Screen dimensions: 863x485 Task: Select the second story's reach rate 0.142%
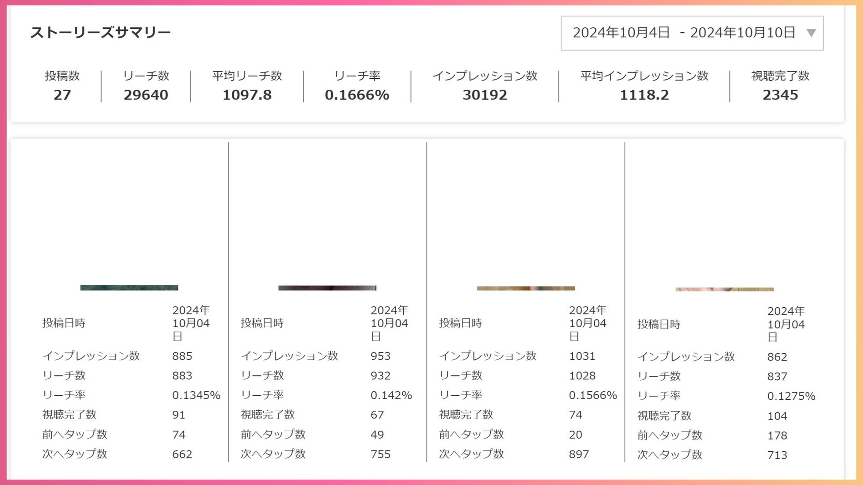click(x=391, y=395)
